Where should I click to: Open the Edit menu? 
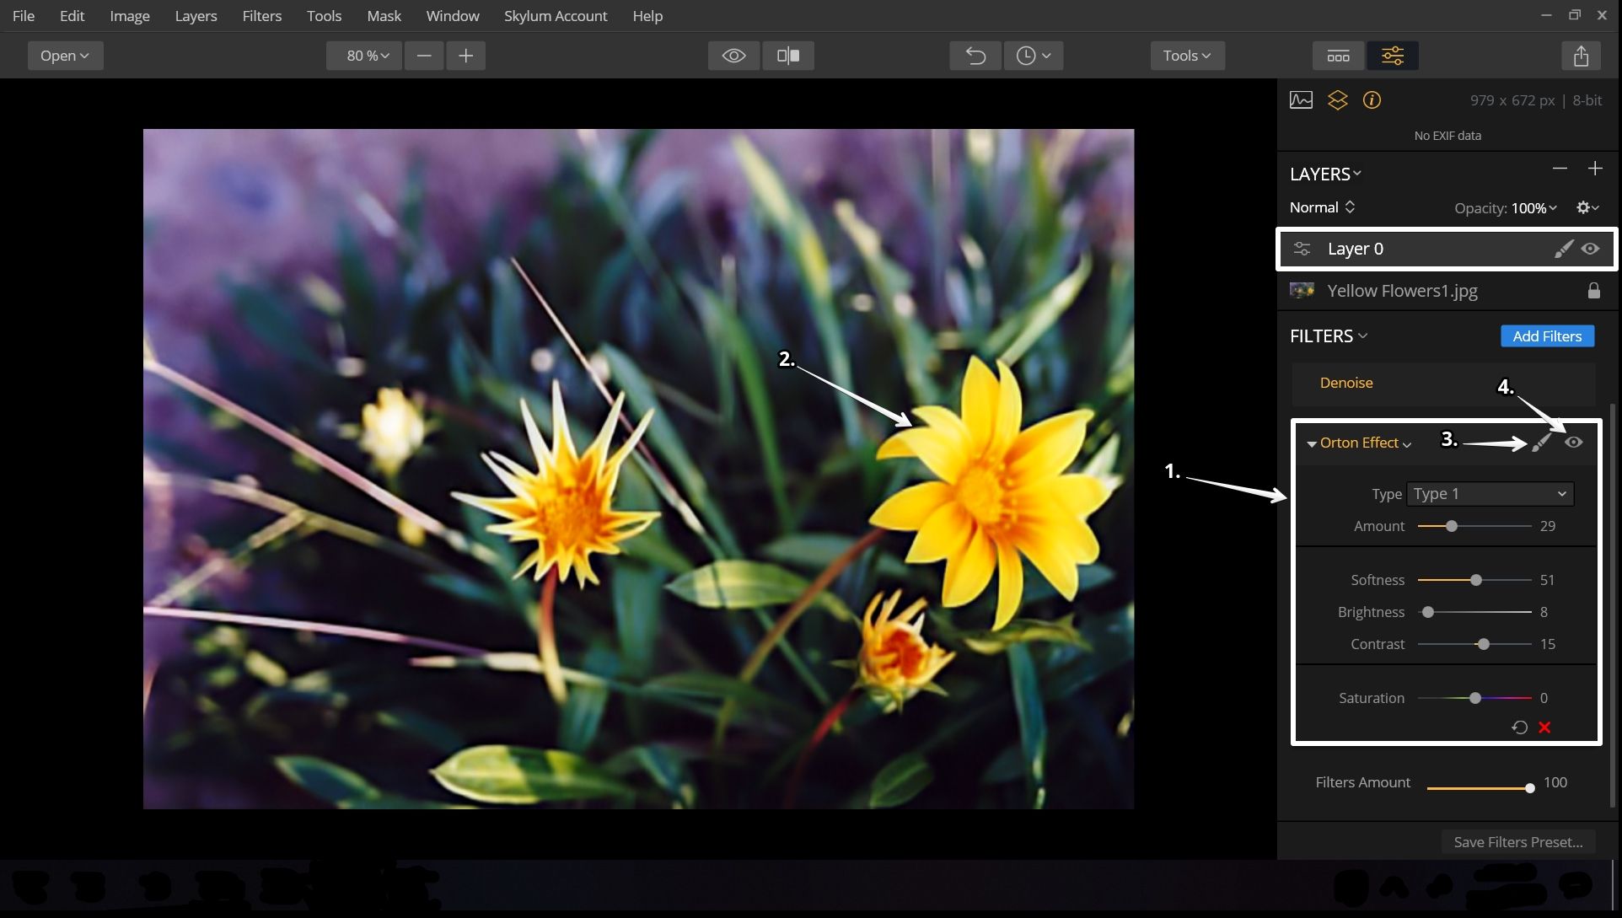point(72,16)
